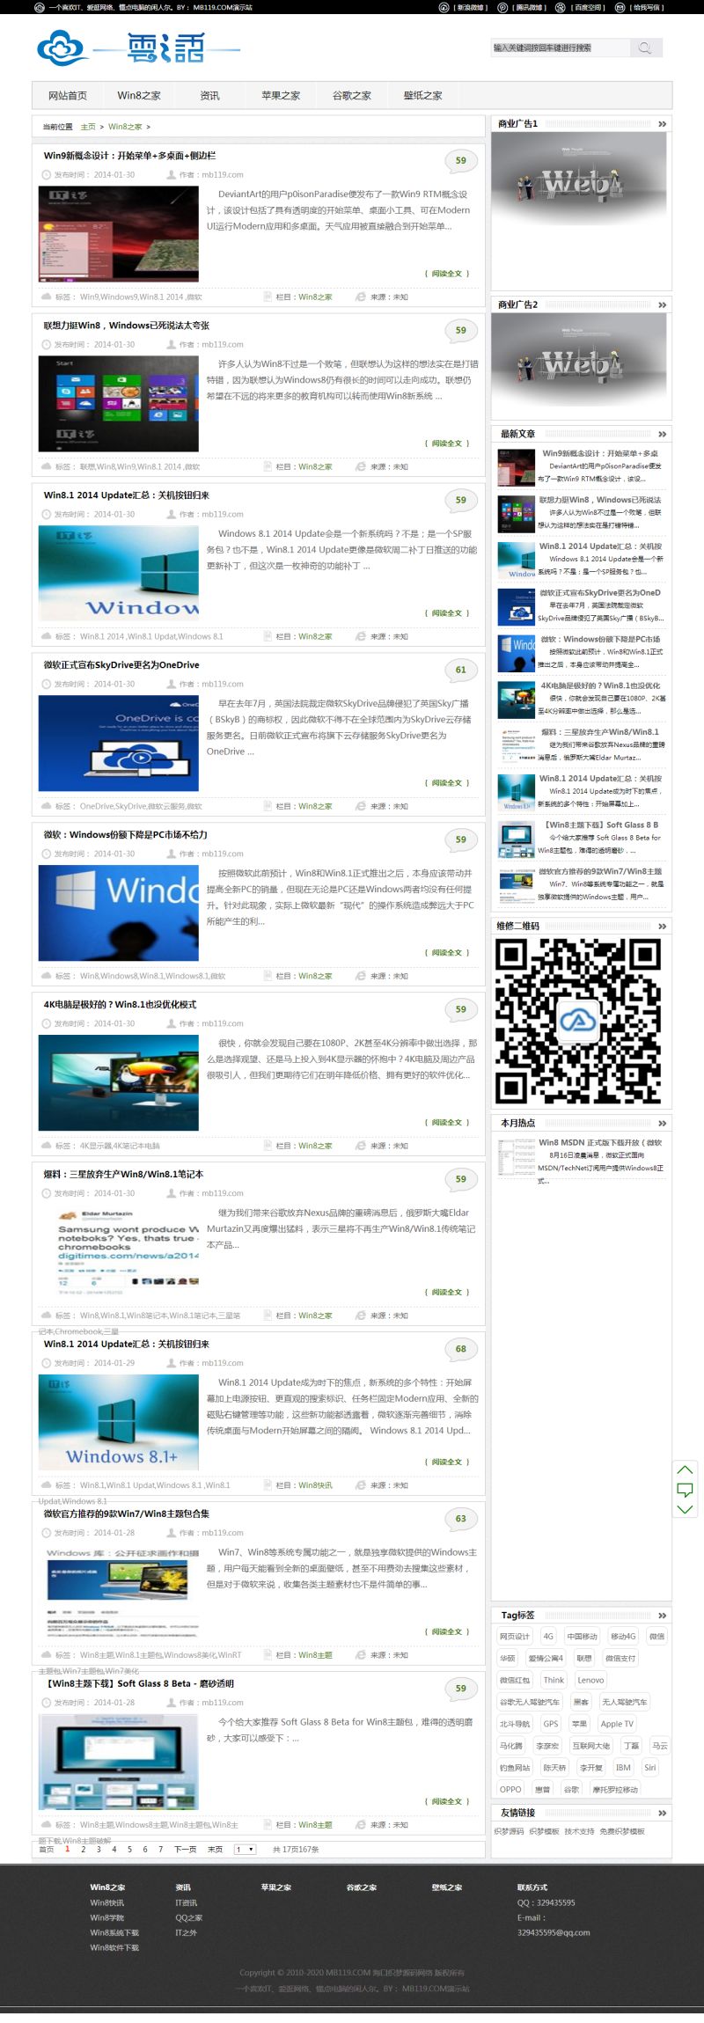704x2023 pixels.
Task: Open the 腾讯微博 icon link
Action: coord(502,7)
